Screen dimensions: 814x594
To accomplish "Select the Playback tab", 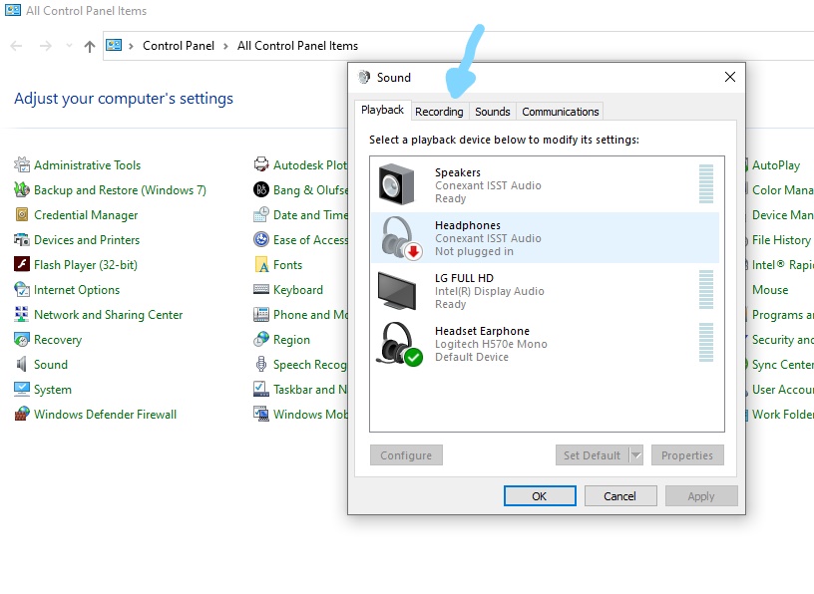I will (383, 110).
